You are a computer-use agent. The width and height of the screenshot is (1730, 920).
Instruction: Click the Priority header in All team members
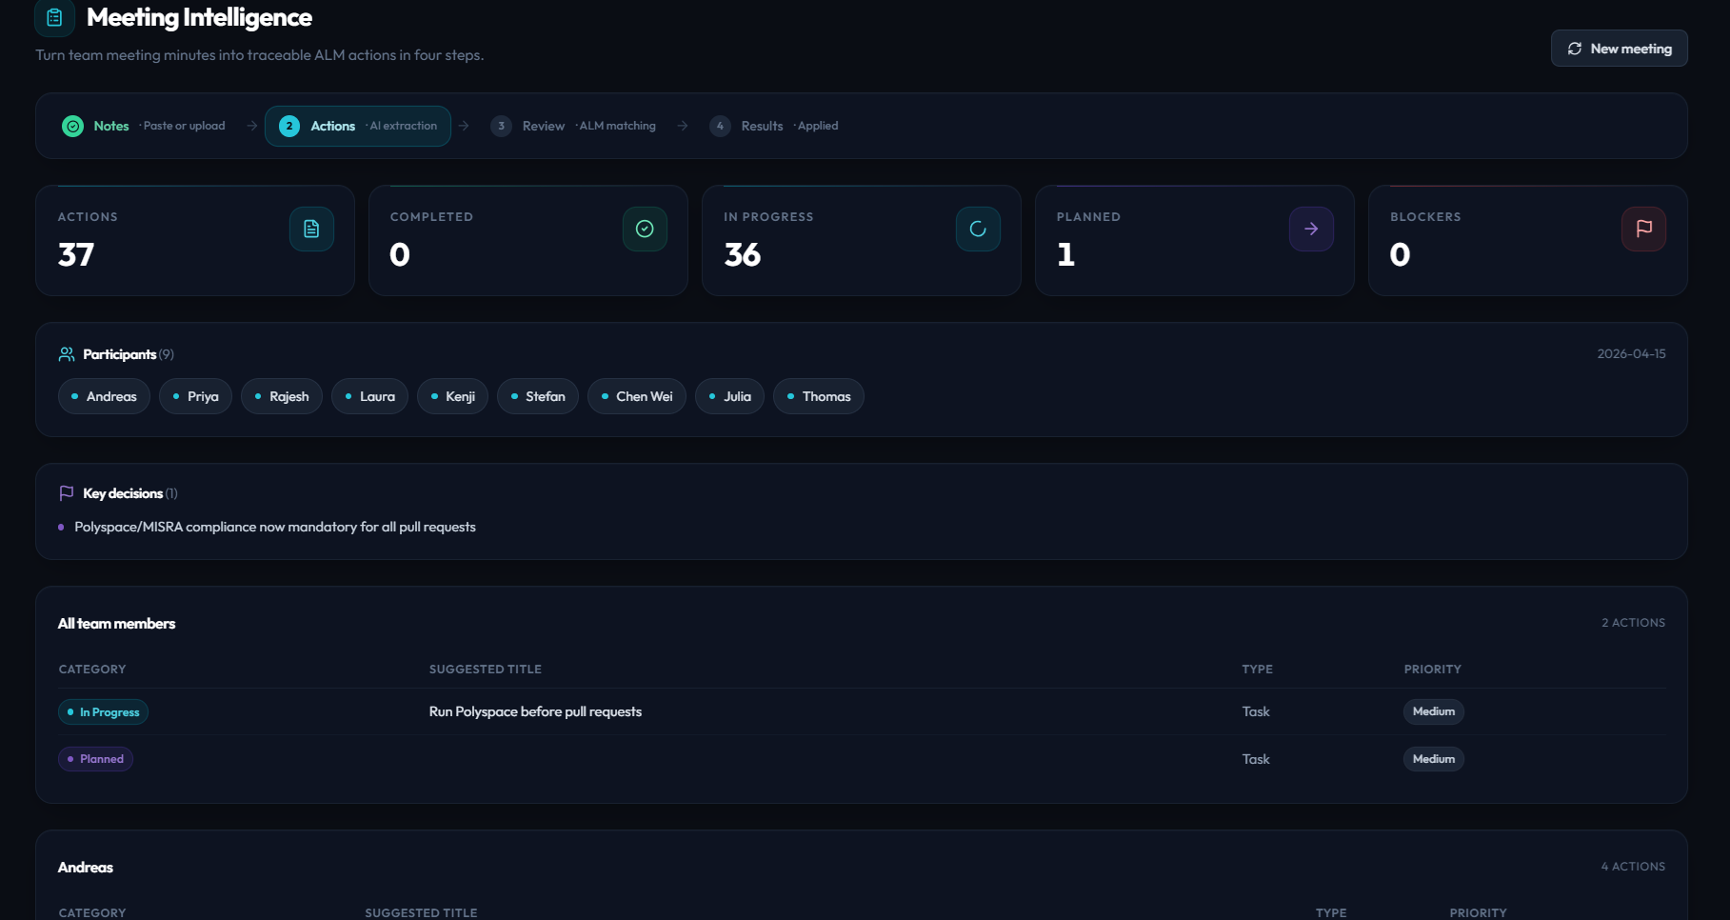pos(1432,670)
